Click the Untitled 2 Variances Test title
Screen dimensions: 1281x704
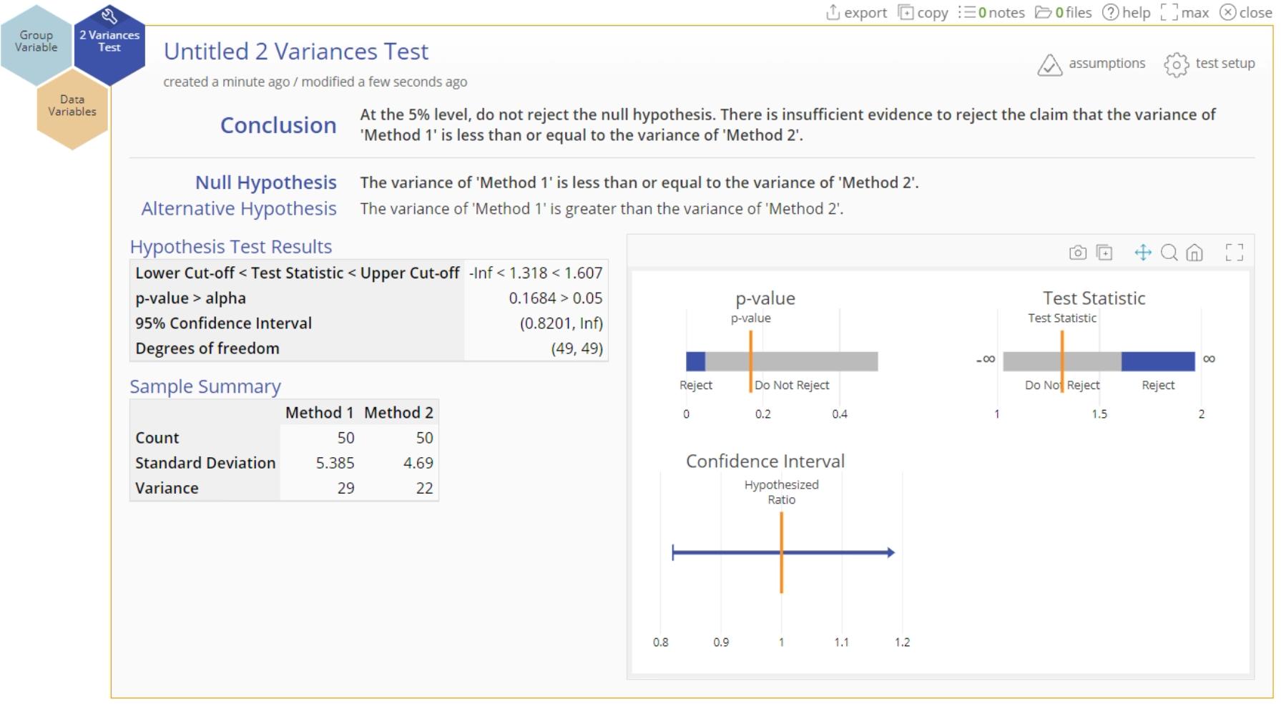(296, 52)
